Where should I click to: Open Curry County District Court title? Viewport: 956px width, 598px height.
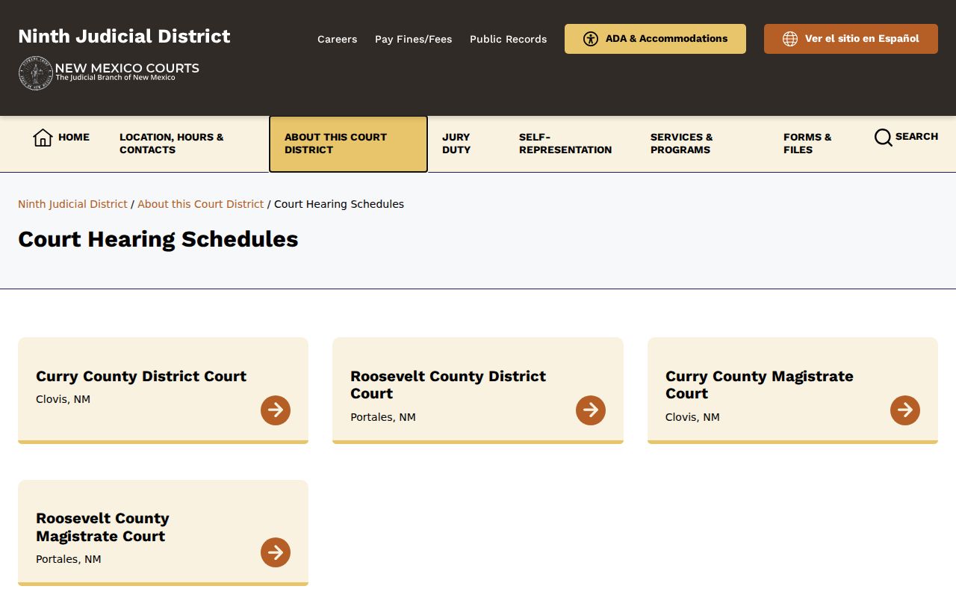point(141,376)
